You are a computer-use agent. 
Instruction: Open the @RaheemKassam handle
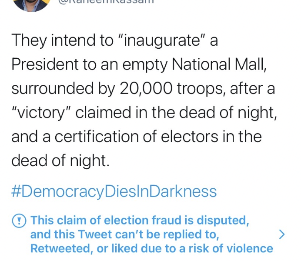tap(104, 3)
